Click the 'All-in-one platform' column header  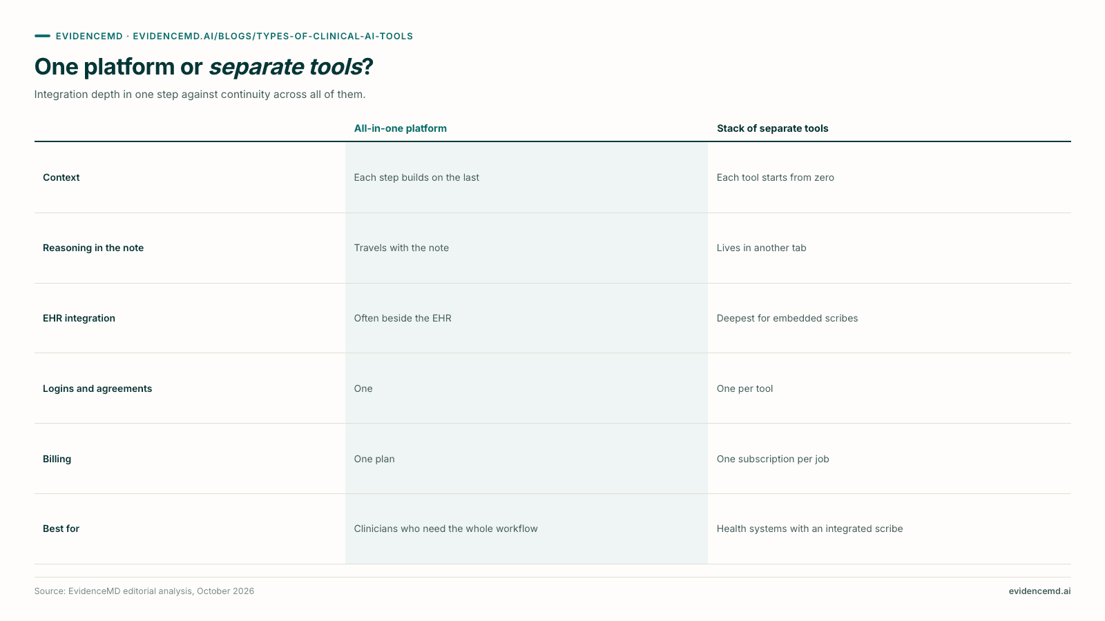[x=401, y=128]
